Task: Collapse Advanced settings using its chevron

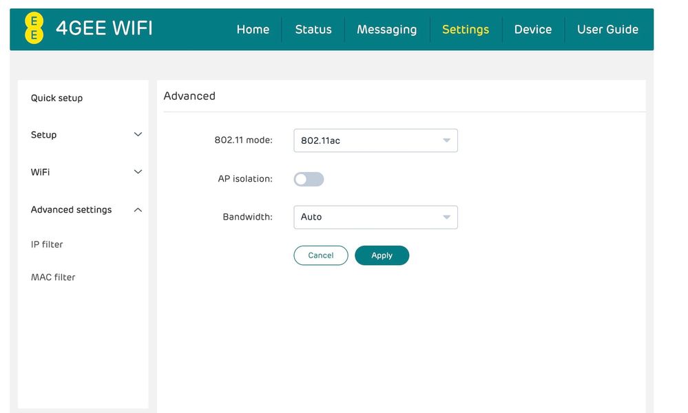Action: tap(138, 210)
